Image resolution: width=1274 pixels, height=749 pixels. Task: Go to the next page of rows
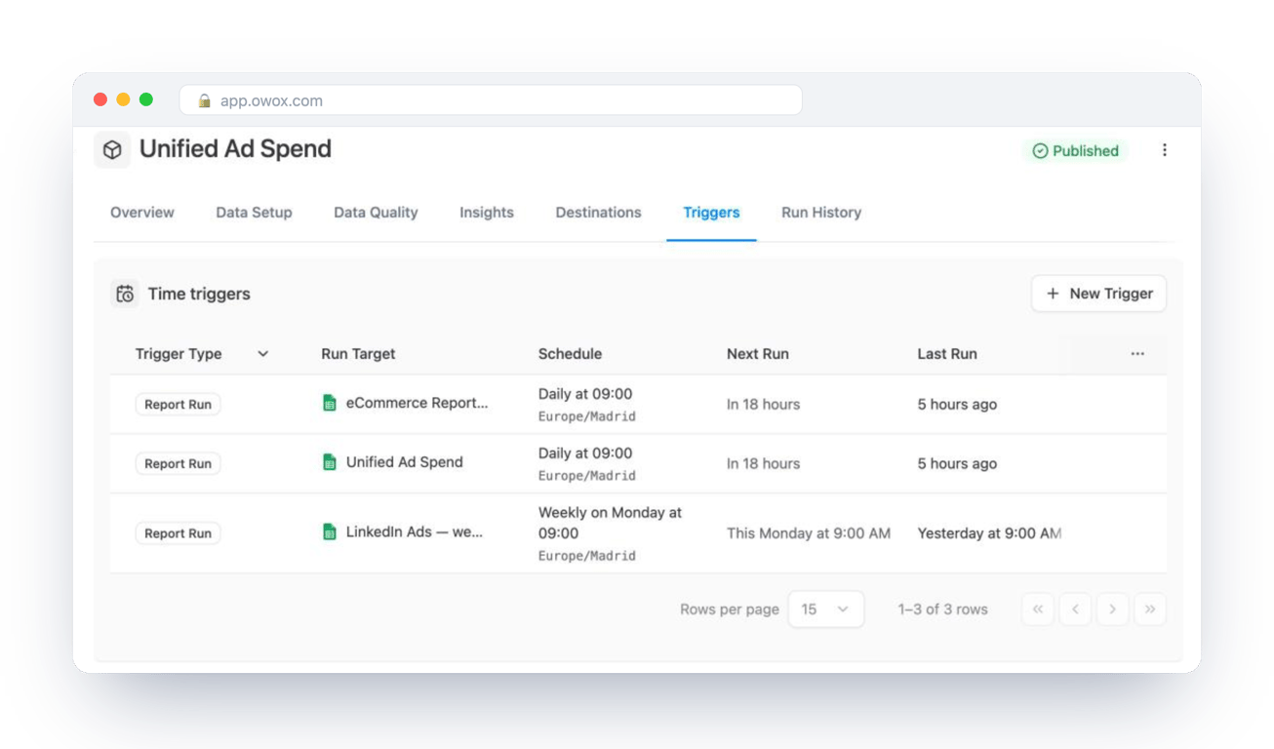coord(1112,610)
